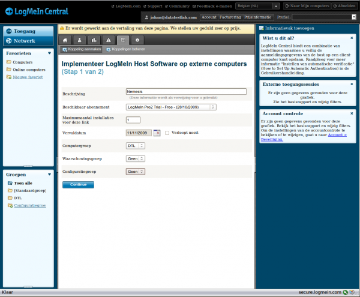Select 'Toon alle' in Groepen
The width and height of the screenshot is (360, 297).
(20, 183)
